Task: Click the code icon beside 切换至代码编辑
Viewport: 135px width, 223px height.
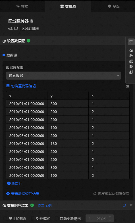Action: pyautogui.click(x=8, y=86)
